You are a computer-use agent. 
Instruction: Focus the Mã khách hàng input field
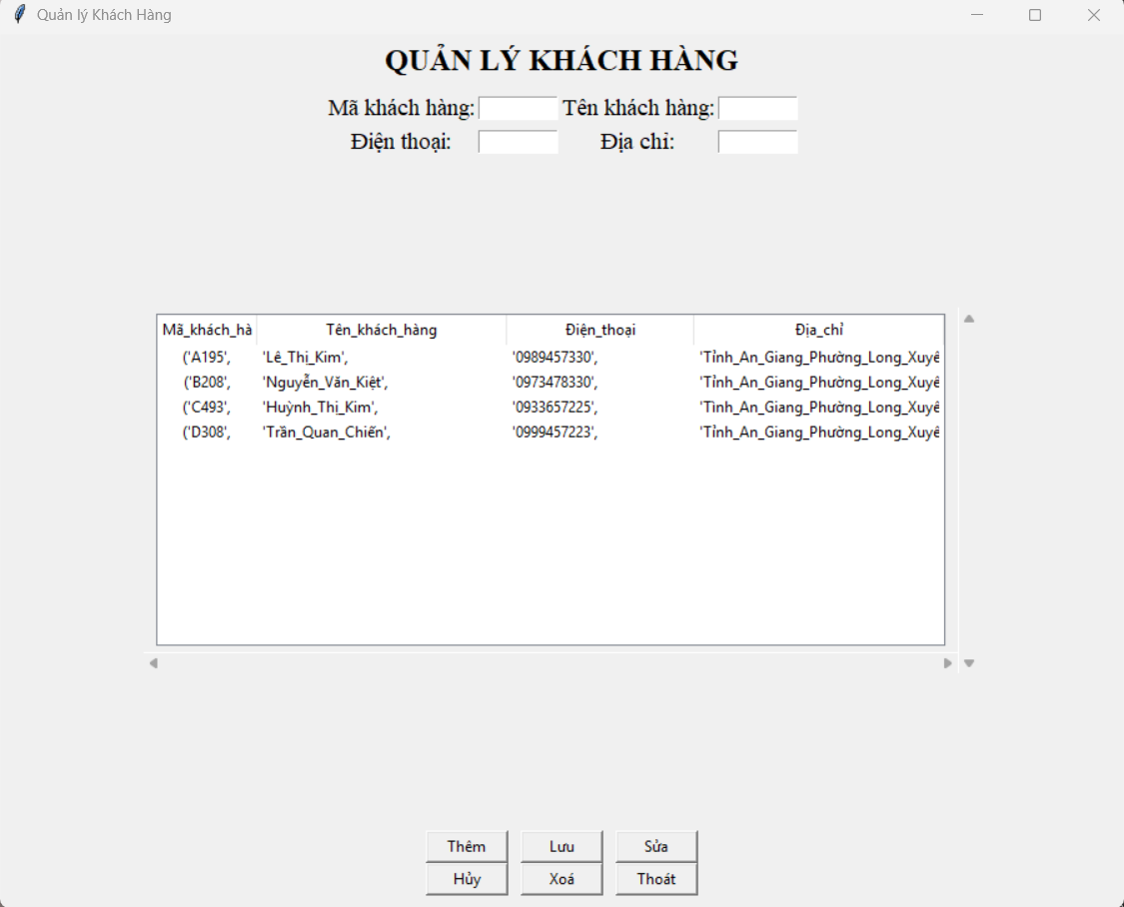[519, 108]
